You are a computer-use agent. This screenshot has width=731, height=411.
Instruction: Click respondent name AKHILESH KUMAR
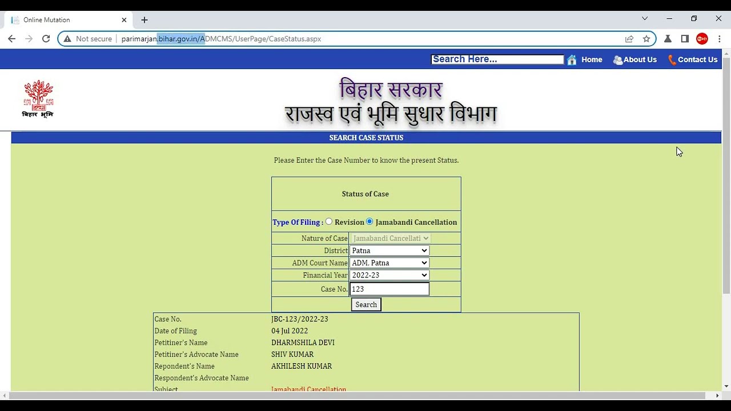(x=302, y=366)
